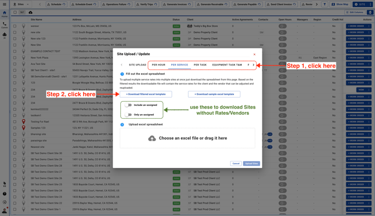Open the AI robot sidebar icon

[4, 36]
